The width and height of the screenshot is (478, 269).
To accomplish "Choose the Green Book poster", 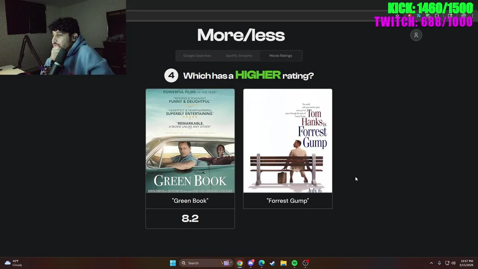I will (x=190, y=141).
